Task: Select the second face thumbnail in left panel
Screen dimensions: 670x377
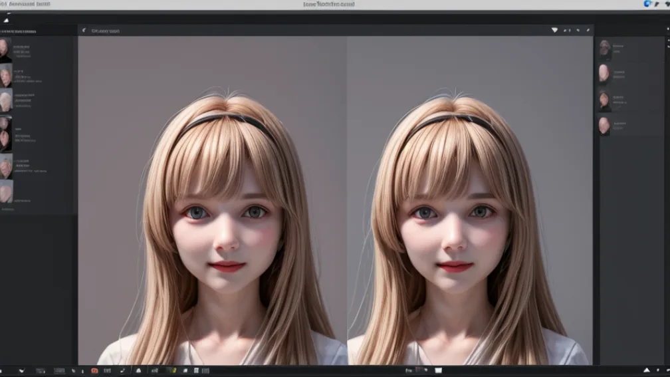Action: (x=5, y=76)
